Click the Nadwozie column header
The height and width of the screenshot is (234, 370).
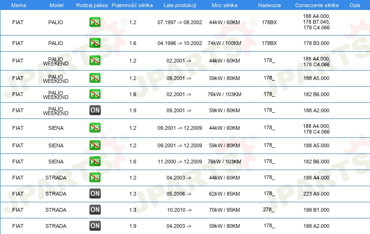coord(270,5)
